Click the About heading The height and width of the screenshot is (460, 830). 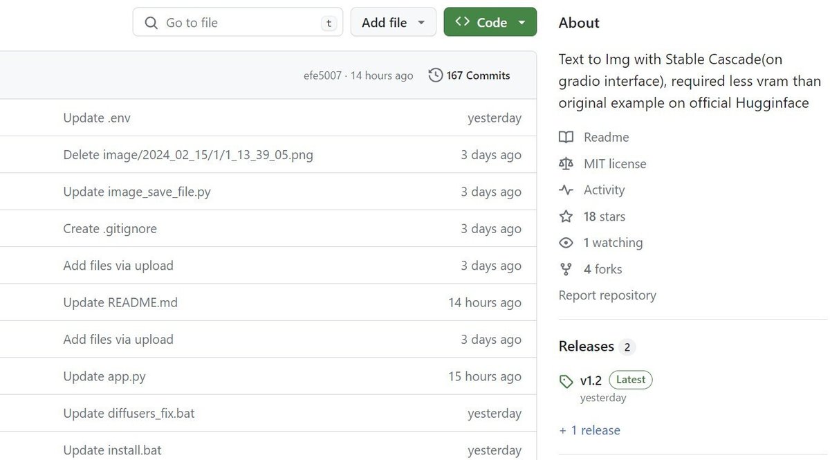pos(579,23)
